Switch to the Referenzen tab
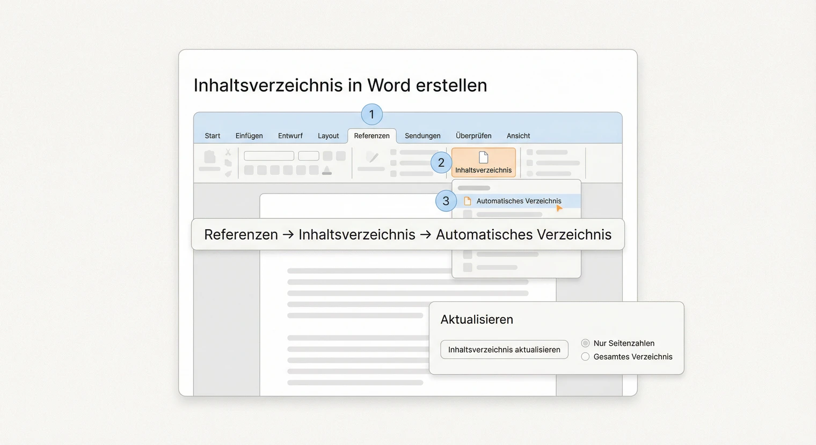This screenshot has height=445, width=816. [371, 135]
